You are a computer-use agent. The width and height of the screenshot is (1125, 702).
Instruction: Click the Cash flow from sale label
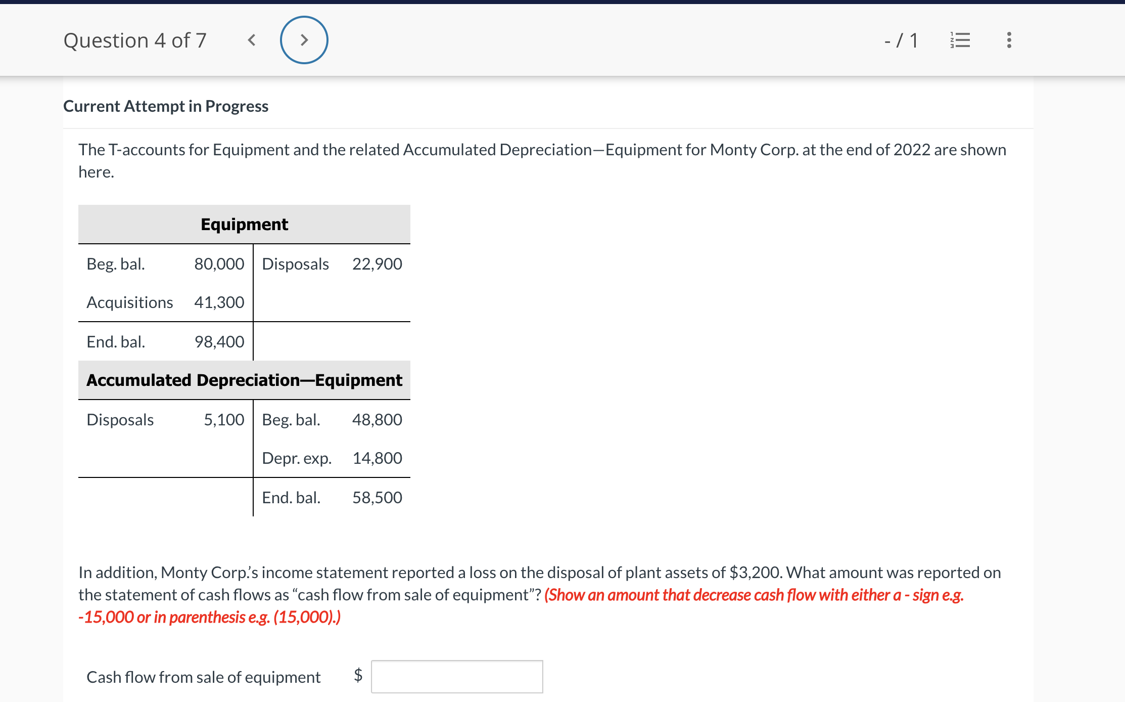[x=204, y=677]
